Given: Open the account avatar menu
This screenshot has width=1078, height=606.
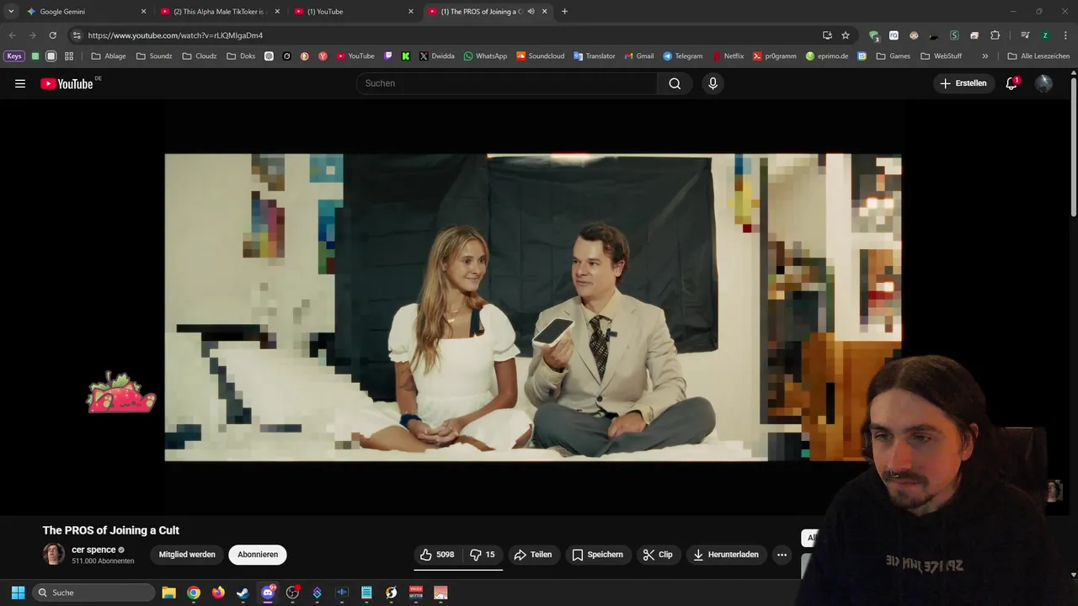Looking at the screenshot, I should coord(1043,83).
